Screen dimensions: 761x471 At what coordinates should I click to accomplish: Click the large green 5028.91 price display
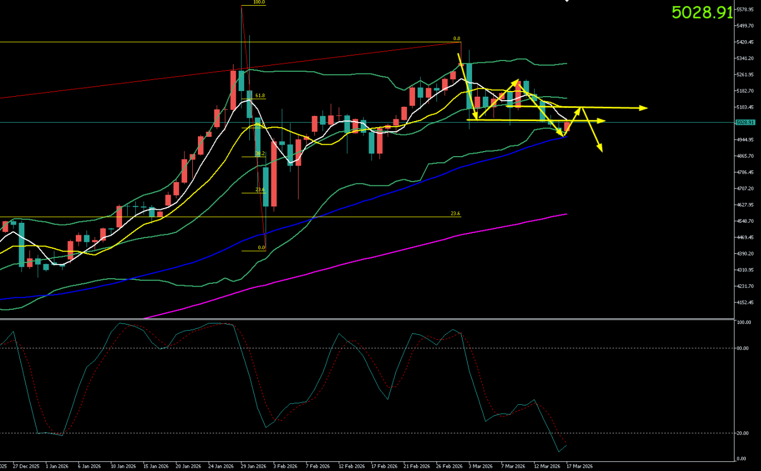click(x=702, y=12)
